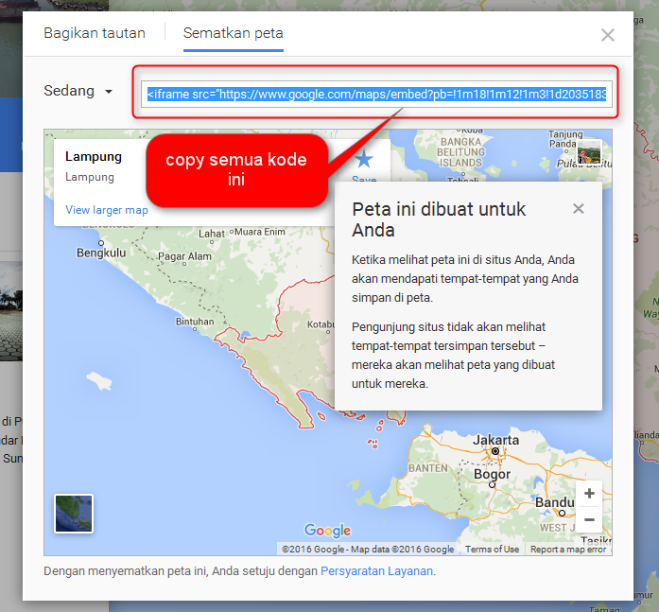Click the Muara Enim label
Screen dimensions: 659x612
[x=260, y=232]
